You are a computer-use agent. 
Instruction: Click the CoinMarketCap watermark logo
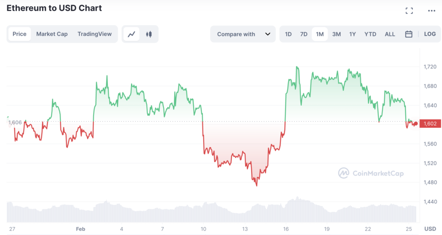pyautogui.click(x=371, y=173)
